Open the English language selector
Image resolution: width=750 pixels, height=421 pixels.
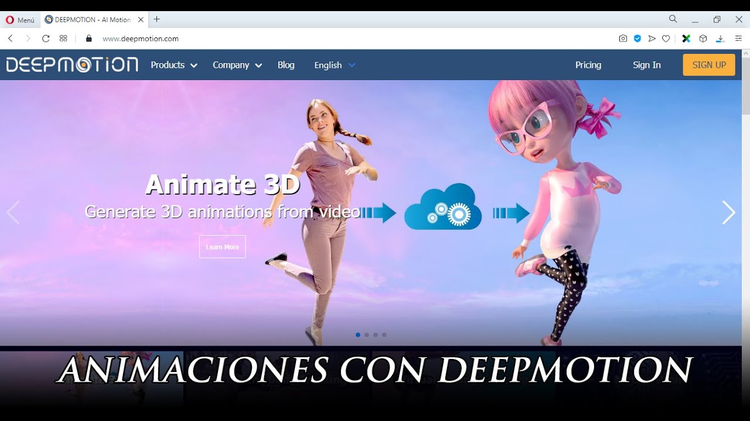tap(335, 65)
